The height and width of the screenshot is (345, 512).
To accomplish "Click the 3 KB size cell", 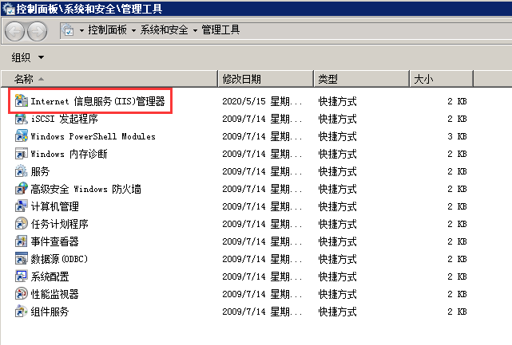I will [x=457, y=136].
